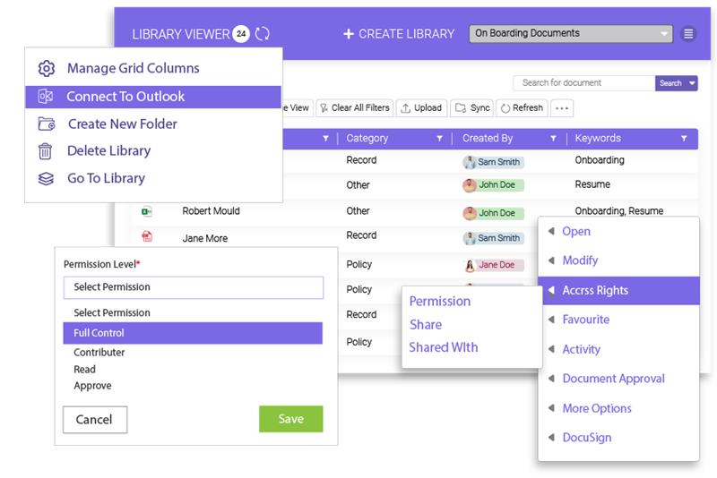This screenshot has width=717, height=478.
Task: Choose Full Control permission option
Action: tap(193, 333)
